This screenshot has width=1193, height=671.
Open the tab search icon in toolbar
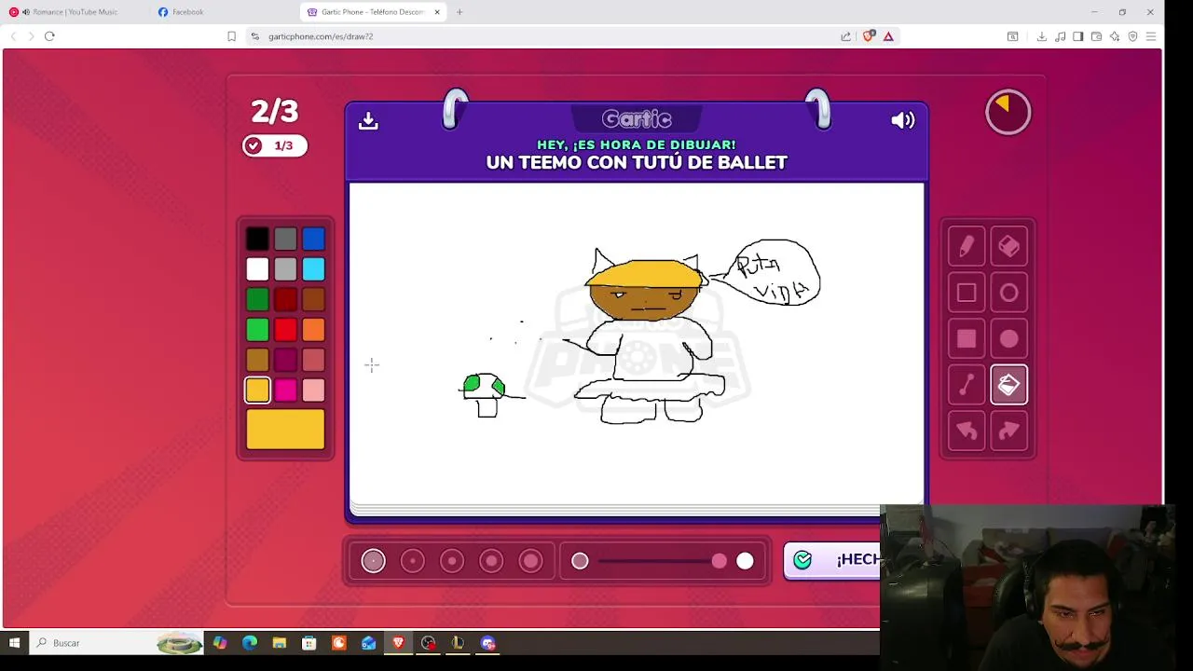[1013, 36]
